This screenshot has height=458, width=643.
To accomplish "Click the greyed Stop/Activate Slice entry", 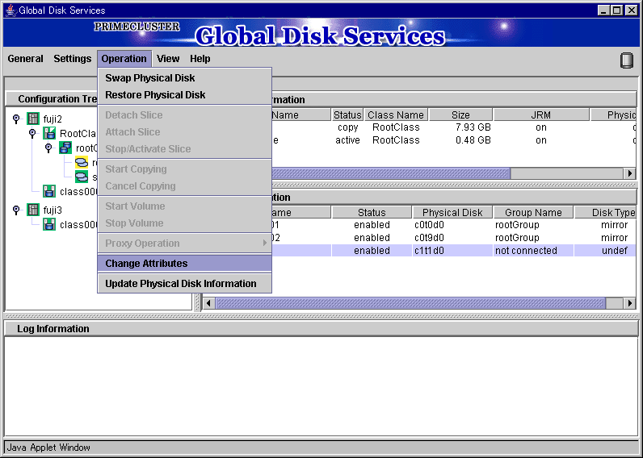I will click(x=184, y=148).
